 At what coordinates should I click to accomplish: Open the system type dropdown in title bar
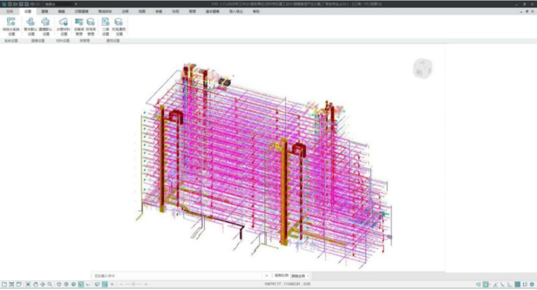pyautogui.click(x=59, y=4)
